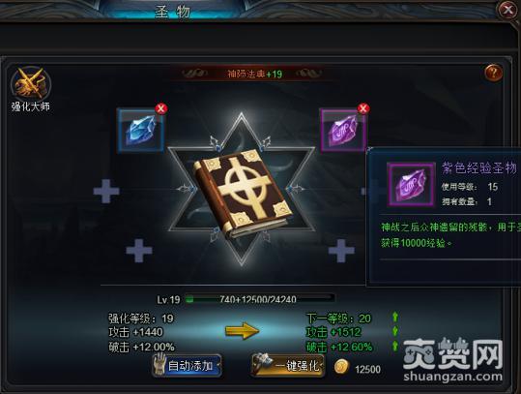This screenshot has width=521, height=394.
Task: Add material in lower right plus slot
Action: coord(341,250)
